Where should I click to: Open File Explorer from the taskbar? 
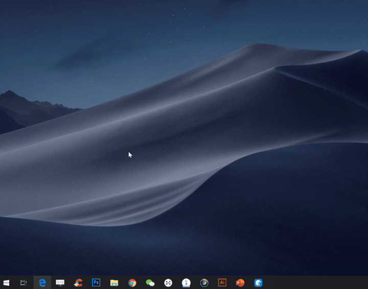pos(114,283)
